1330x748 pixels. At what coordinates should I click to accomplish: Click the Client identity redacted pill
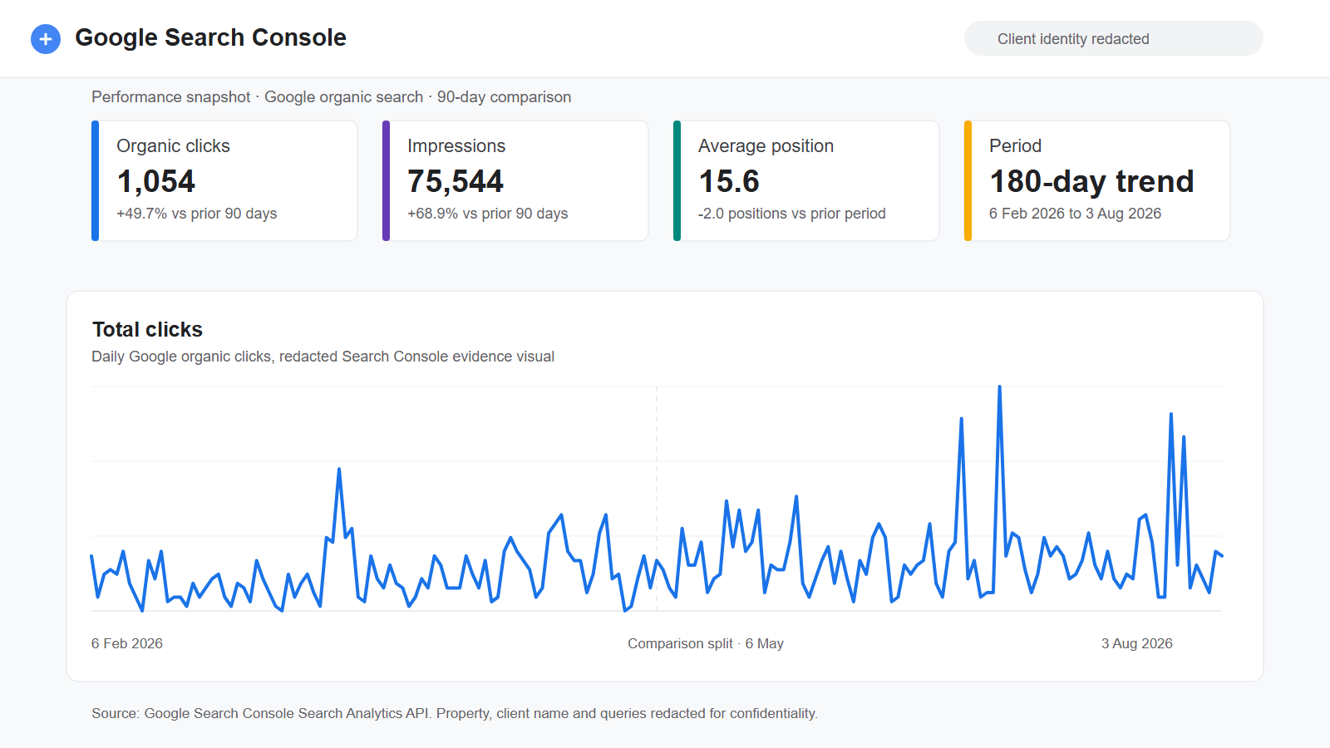pos(1113,38)
